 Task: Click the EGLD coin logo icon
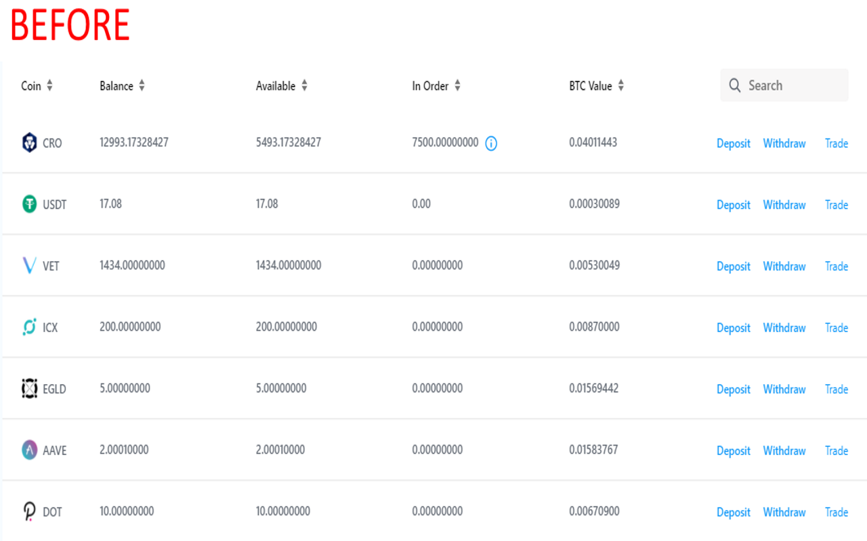29,388
